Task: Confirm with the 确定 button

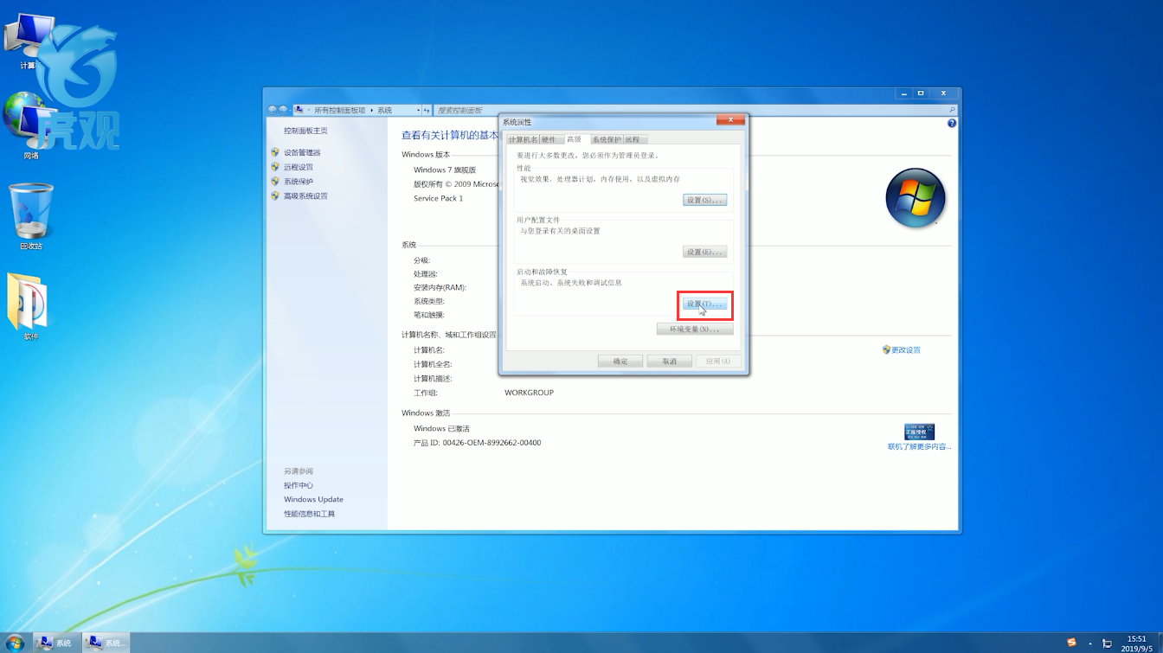Action: tap(620, 361)
